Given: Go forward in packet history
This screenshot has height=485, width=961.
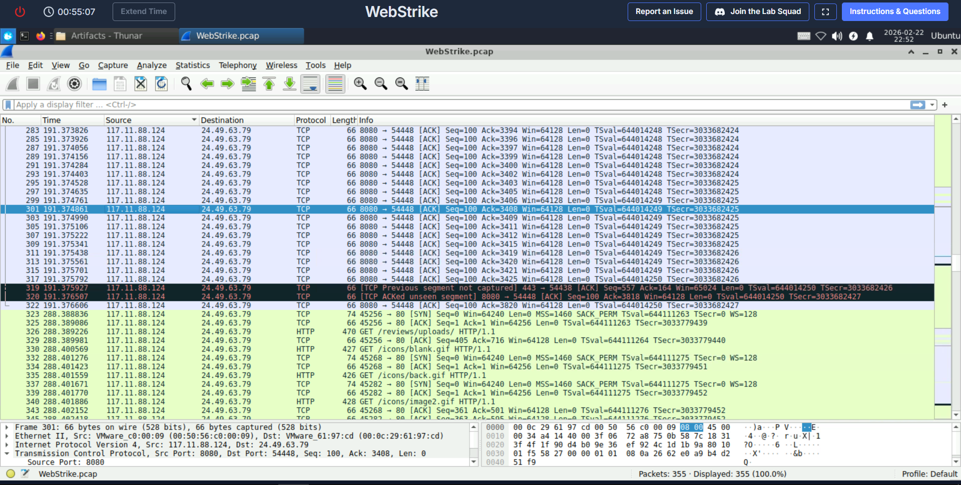Looking at the screenshot, I should [228, 84].
